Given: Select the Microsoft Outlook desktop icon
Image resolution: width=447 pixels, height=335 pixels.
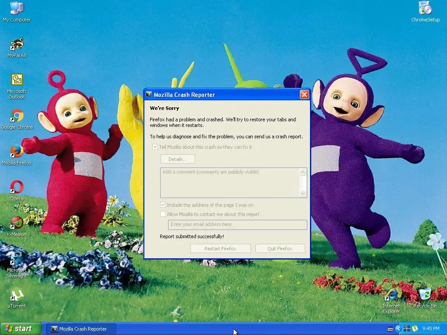Looking at the screenshot, I should pyautogui.click(x=17, y=86).
